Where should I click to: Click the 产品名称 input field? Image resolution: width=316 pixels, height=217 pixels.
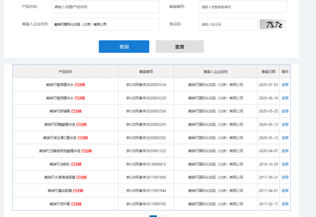click(105, 7)
